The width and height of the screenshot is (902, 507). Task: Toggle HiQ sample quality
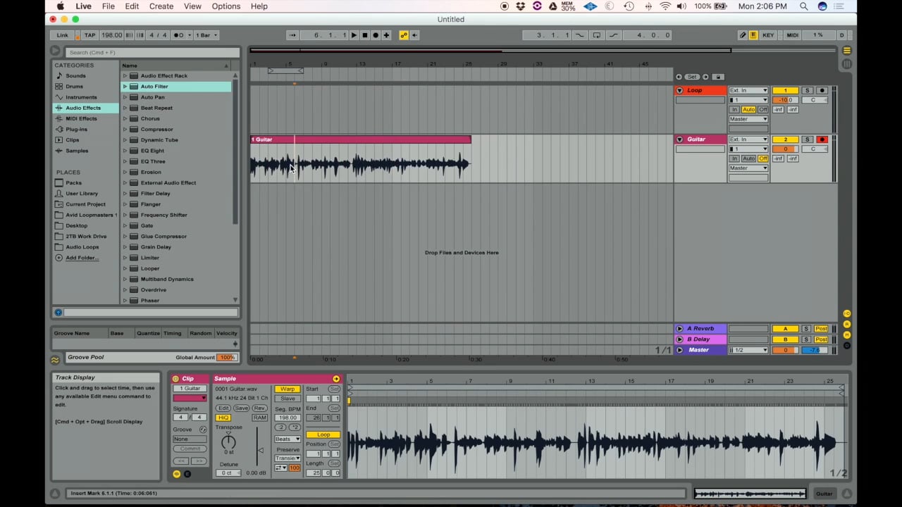click(223, 417)
